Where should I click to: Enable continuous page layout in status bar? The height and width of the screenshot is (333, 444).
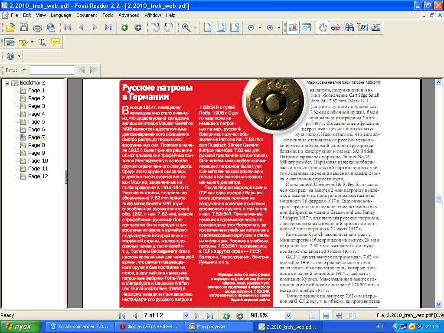click(x=326, y=316)
